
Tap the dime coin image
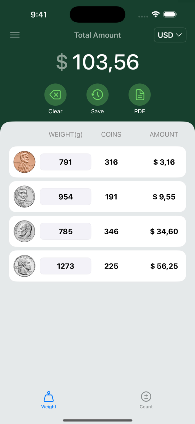[24, 231]
